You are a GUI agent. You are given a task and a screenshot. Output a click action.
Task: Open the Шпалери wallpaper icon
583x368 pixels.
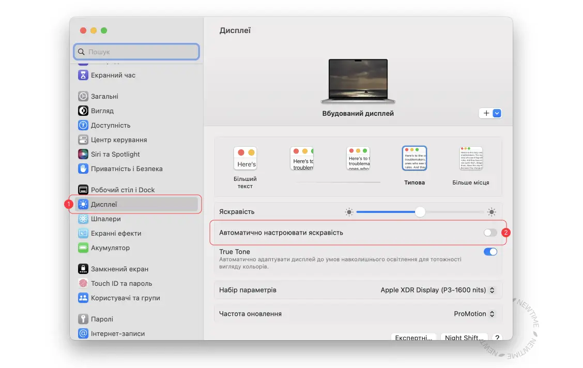83,219
